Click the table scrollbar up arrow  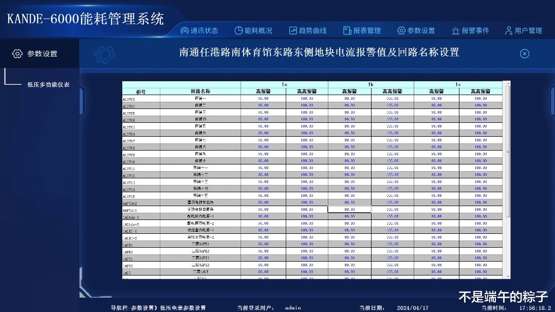point(508,84)
